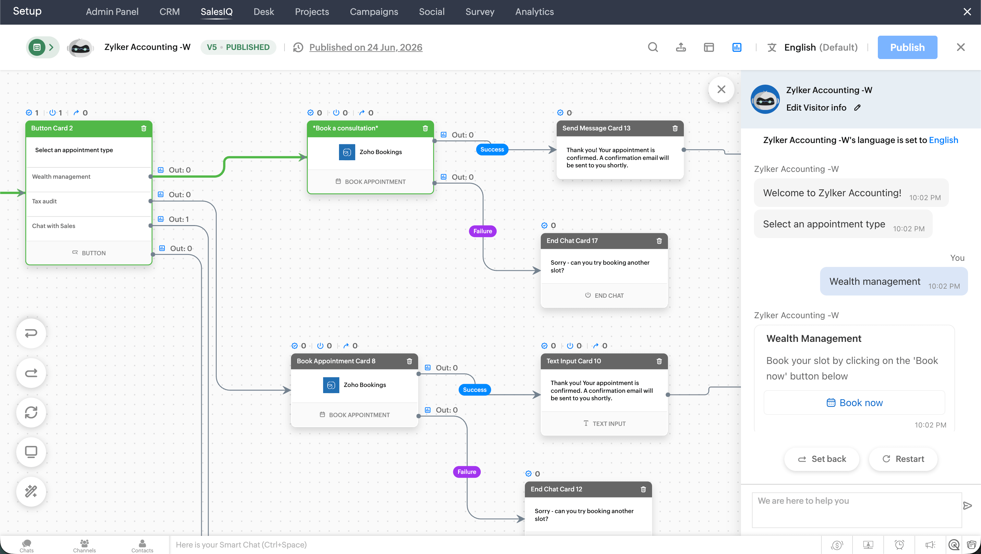Click the Wealth management Out: 0 stat

click(x=174, y=170)
